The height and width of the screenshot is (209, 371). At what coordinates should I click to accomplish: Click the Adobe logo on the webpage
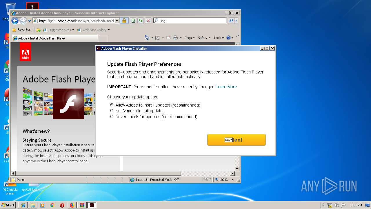coord(25,52)
